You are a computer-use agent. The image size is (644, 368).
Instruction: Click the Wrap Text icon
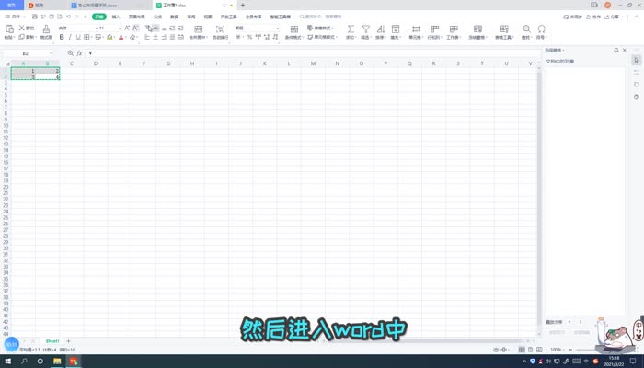coord(220,29)
